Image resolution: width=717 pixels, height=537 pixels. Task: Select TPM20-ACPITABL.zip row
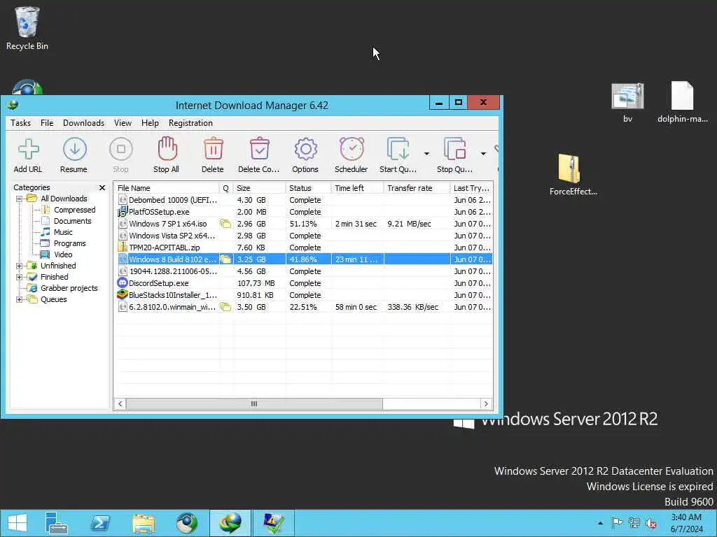point(304,248)
